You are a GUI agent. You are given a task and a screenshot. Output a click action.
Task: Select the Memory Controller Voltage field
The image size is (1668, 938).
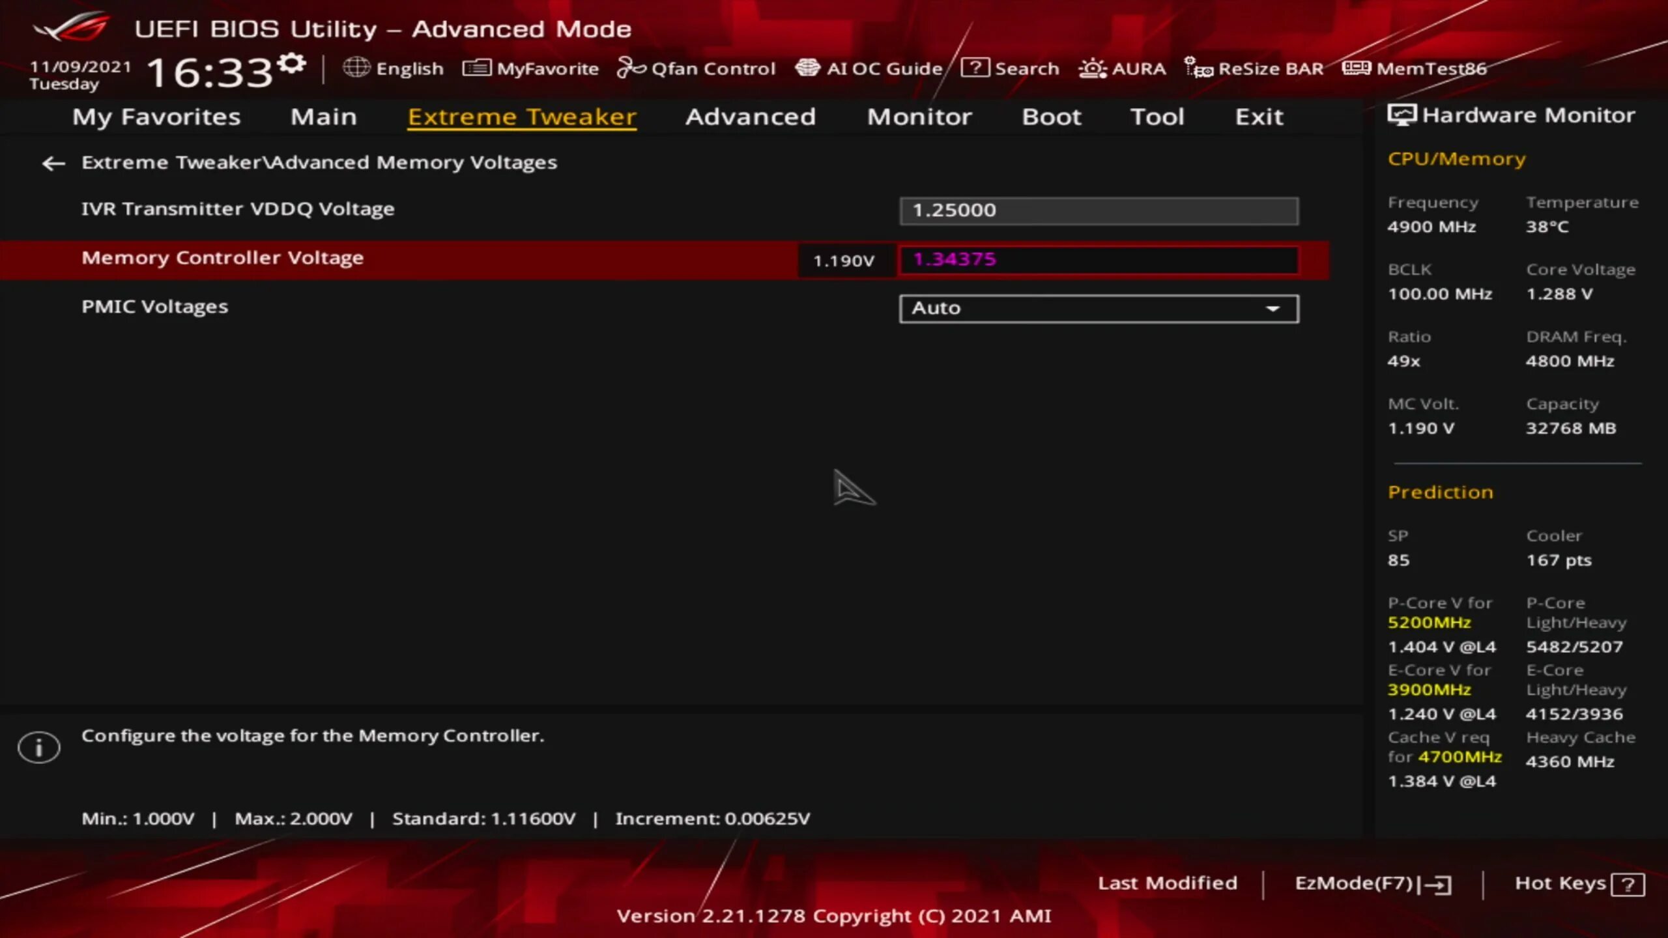pyautogui.click(x=1099, y=260)
